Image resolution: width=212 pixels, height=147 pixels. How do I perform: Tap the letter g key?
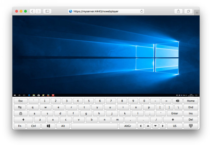tap(86, 114)
